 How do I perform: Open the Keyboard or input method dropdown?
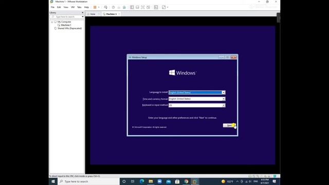coord(224,105)
